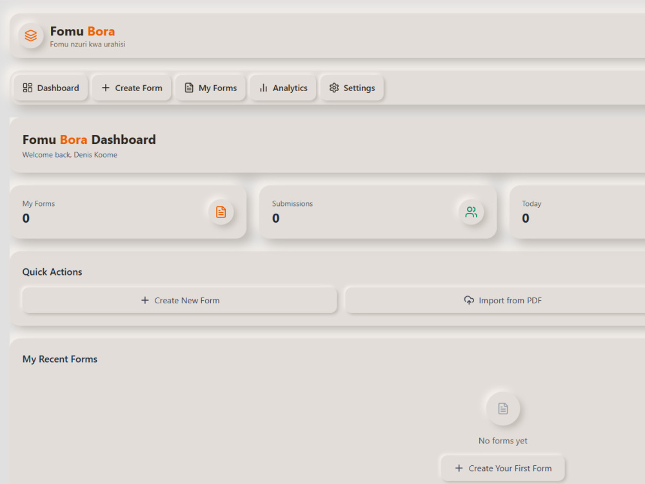Open the Settings tab
The height and width of the screenshot is (484, 645).
352,88
